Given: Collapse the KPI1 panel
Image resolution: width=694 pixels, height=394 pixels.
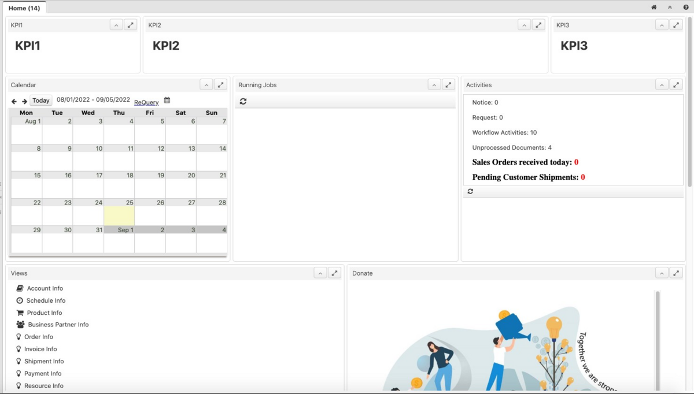Looking at the screenshot, I should (116, 25).
